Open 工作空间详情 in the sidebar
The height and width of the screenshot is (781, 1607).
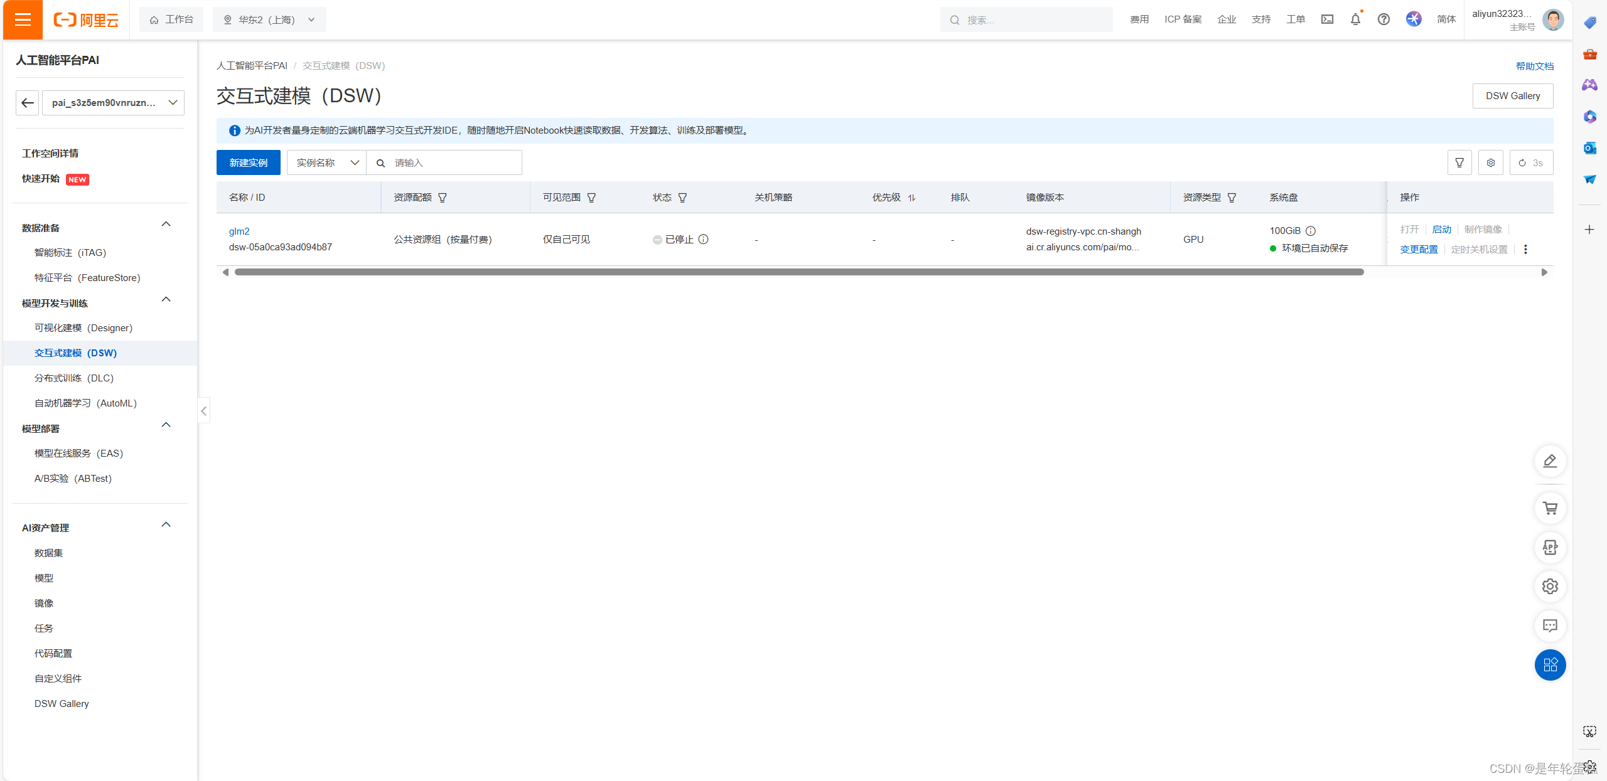(x=50, y=153)
